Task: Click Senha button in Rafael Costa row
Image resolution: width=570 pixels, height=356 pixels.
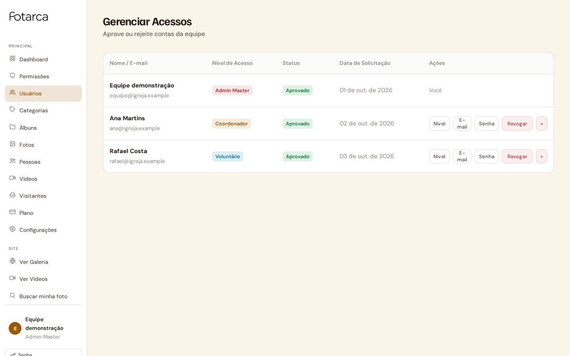Action: (x=486, y=156)
